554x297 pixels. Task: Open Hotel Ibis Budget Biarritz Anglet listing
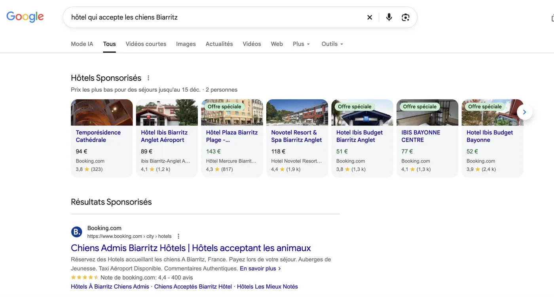coord(362,138)
